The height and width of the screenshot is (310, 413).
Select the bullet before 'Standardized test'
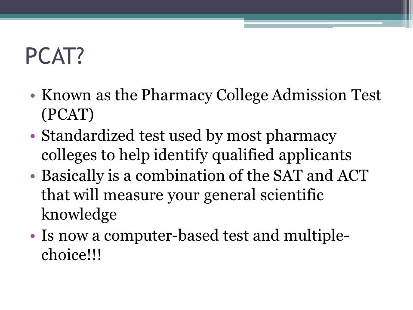pyautogui.click(x=33, y=136)
